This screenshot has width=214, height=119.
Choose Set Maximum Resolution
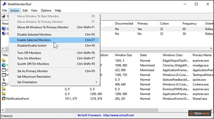54,76
